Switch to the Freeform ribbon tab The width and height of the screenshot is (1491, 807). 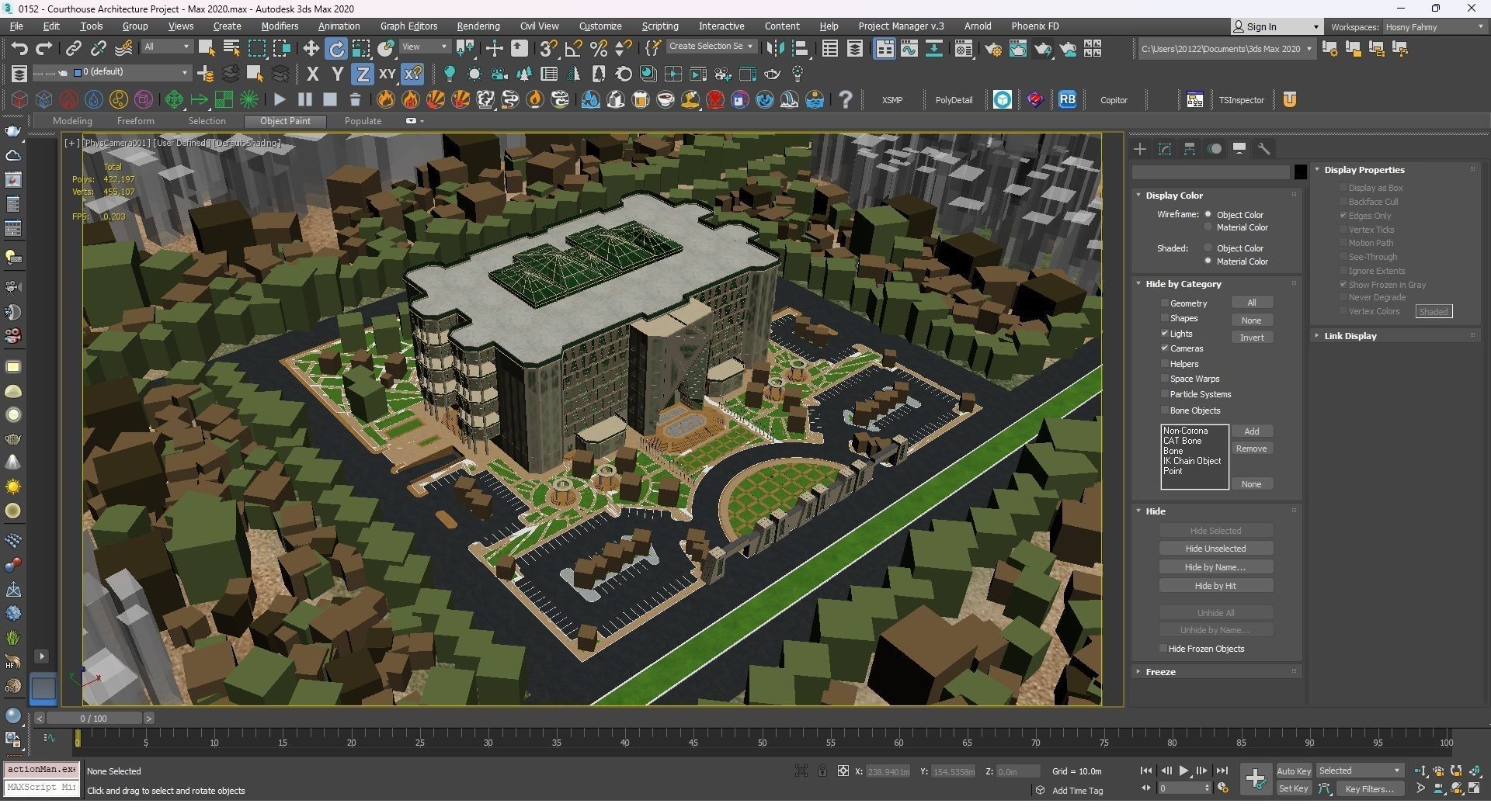[135, 121]
